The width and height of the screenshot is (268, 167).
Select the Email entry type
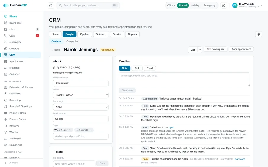coord(150,68)
